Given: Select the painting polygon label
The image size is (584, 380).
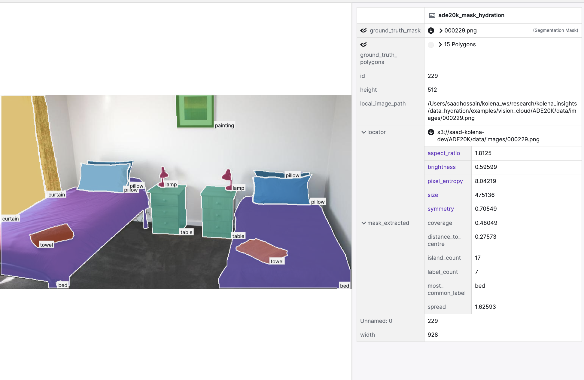Looking at the screenshot, I should pos(224,126).
